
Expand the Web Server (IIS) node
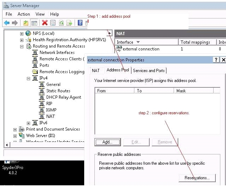(15, 136)
